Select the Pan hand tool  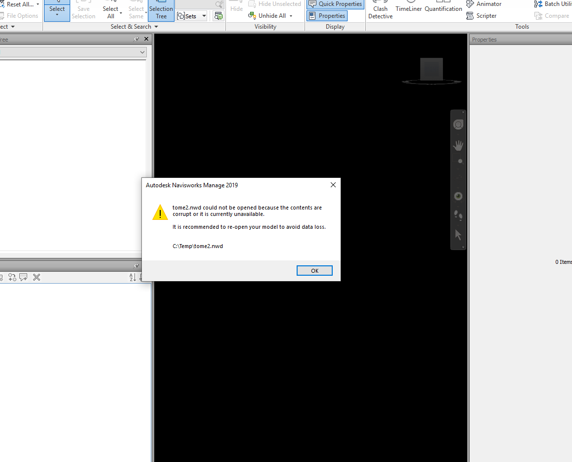tap(458, 145)
